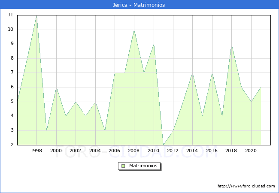
Task: Click the 2014 x-axis label
Action: (x=192, y=151)
